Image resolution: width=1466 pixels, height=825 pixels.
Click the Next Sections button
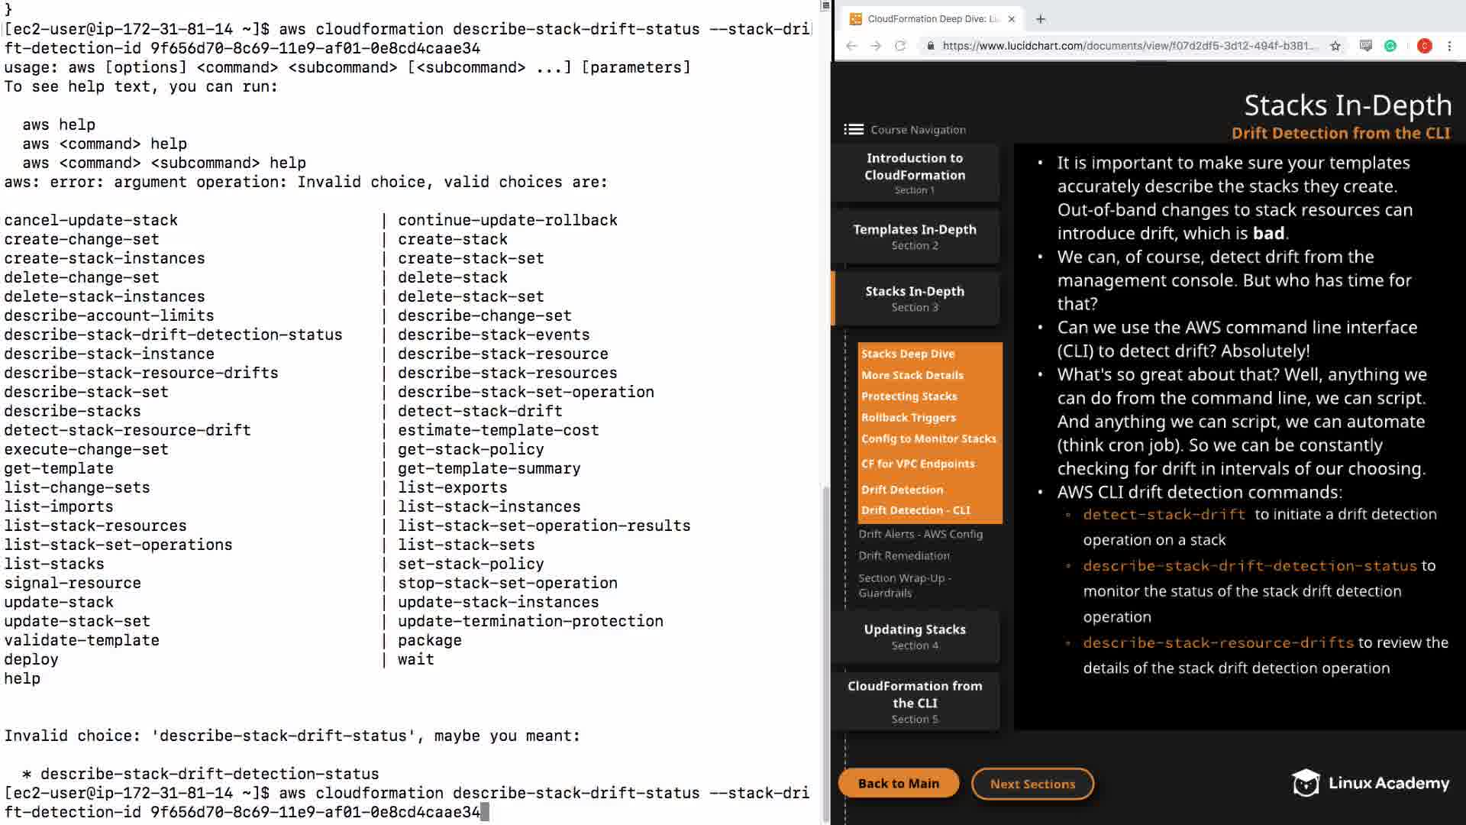click(x=1032, y=784)
